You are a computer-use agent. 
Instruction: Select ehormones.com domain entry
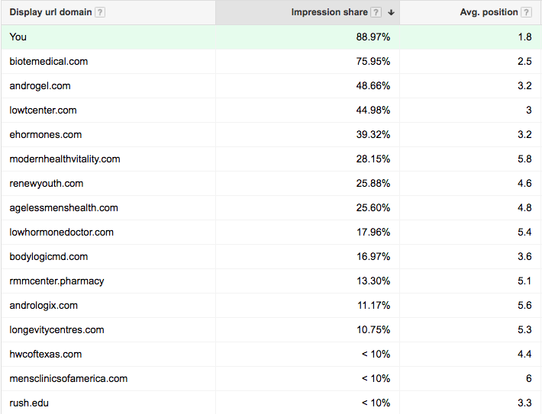point(46,135)
